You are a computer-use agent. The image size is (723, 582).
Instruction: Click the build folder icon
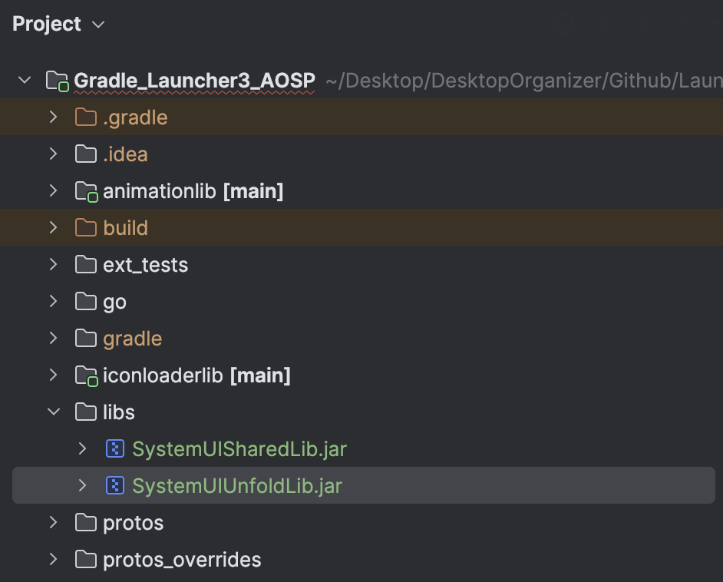pos(86,228)
